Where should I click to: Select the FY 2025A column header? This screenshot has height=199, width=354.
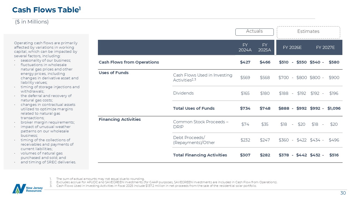(265, 47)
